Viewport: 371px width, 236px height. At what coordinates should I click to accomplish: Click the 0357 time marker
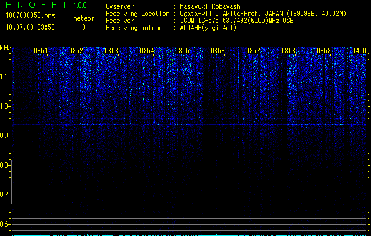(x=253, y=51)
